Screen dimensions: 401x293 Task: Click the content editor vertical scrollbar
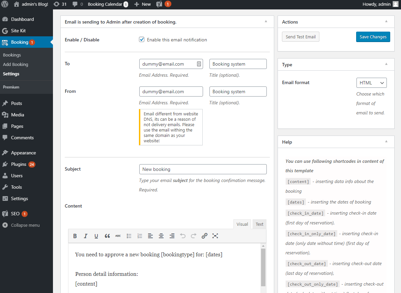point(263,268)
